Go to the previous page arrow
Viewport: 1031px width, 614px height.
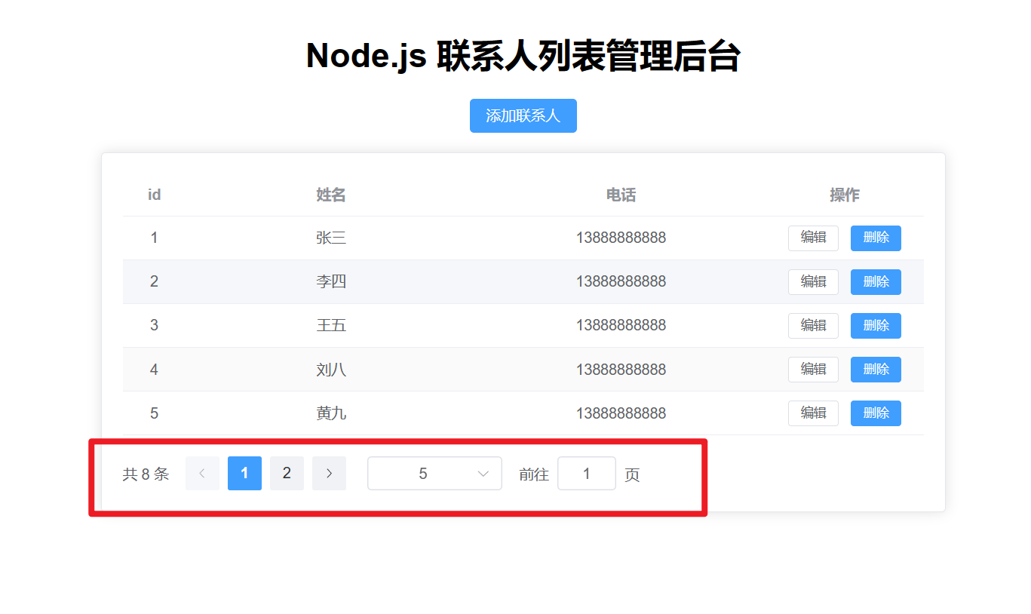coord(202,473)
